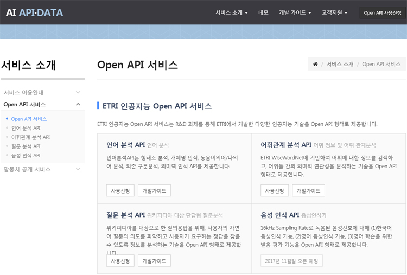407x275 pixels.
Task: Click the ETRI 인공지능 Open API 서비스 heading
Action: (x=157, y=106)
